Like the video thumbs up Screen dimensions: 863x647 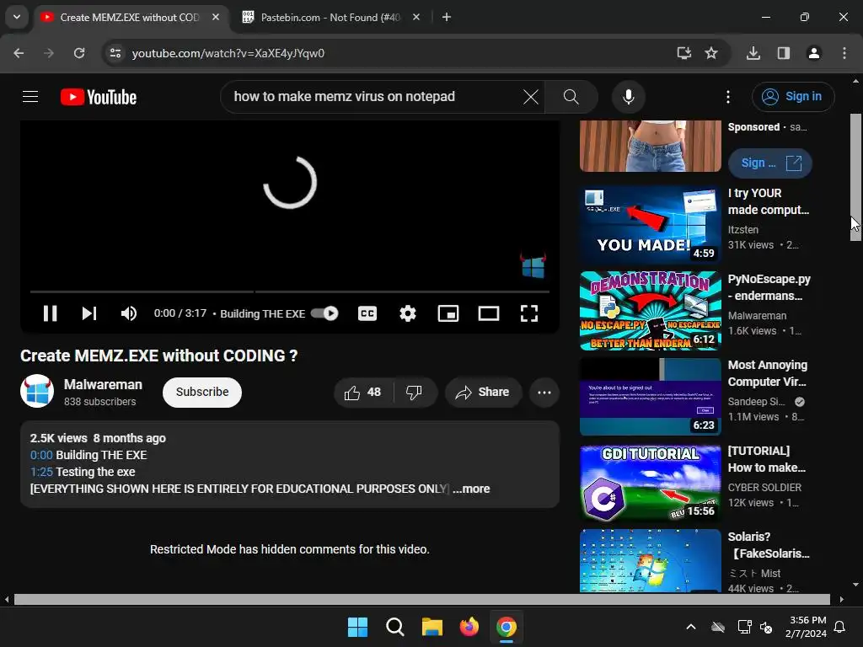(363, 393)
